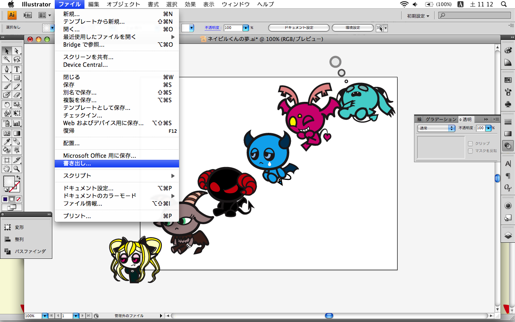Screen dimensions: 515x322
Task: Open the Color palette panel in dock
Action: pyautogui.click(x=508, y=50)
